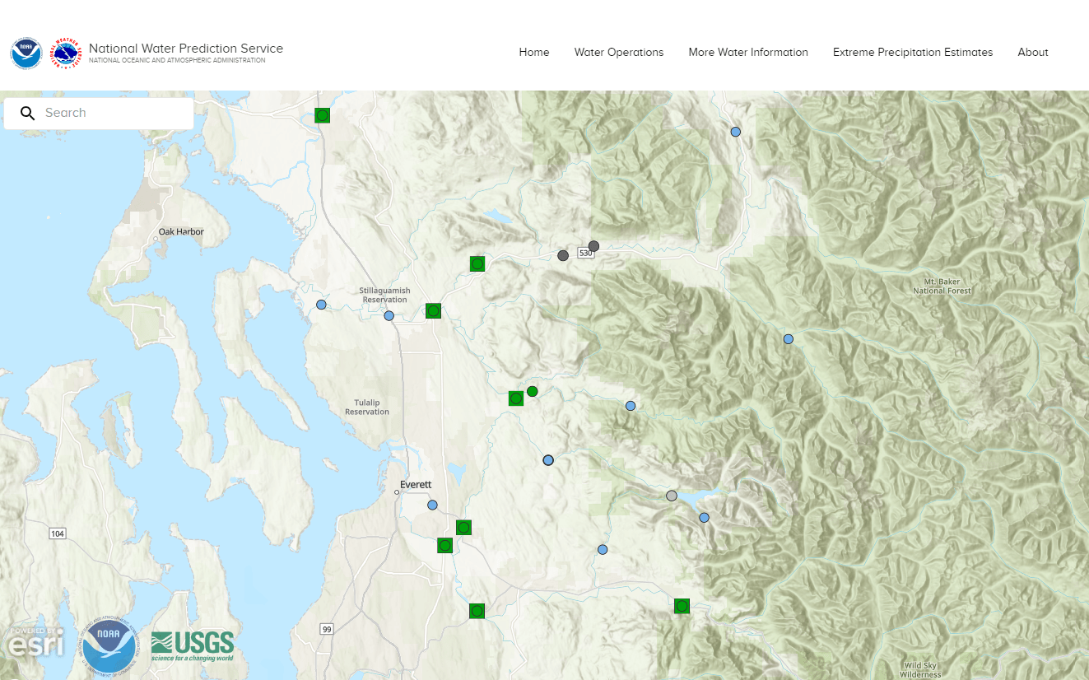Screen dimensions: 1089x680
Task: Select blue gauge dot directly below Stillaguamish Reservation label
Action: coord(389,316)
